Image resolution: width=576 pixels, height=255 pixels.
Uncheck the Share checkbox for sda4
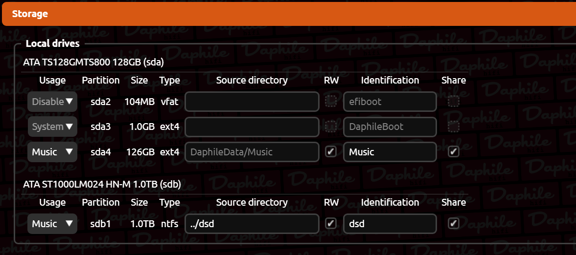coord(454,151)
